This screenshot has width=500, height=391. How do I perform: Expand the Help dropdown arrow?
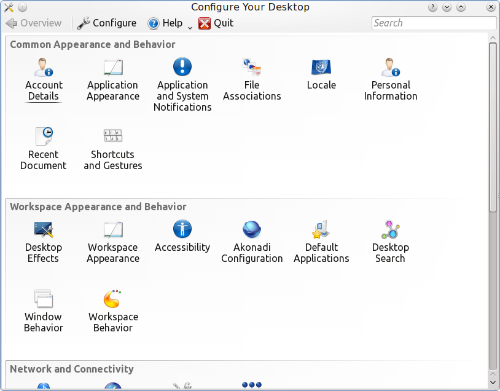pos(190,27)
